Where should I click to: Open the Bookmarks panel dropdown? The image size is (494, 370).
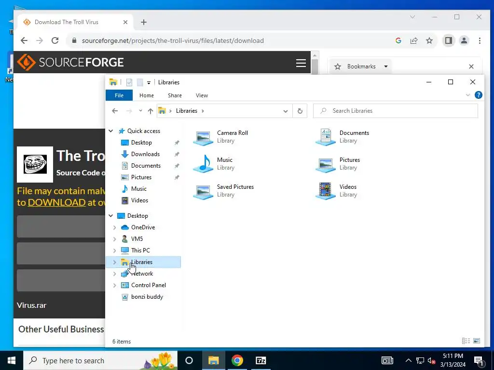tap(385, 66)
